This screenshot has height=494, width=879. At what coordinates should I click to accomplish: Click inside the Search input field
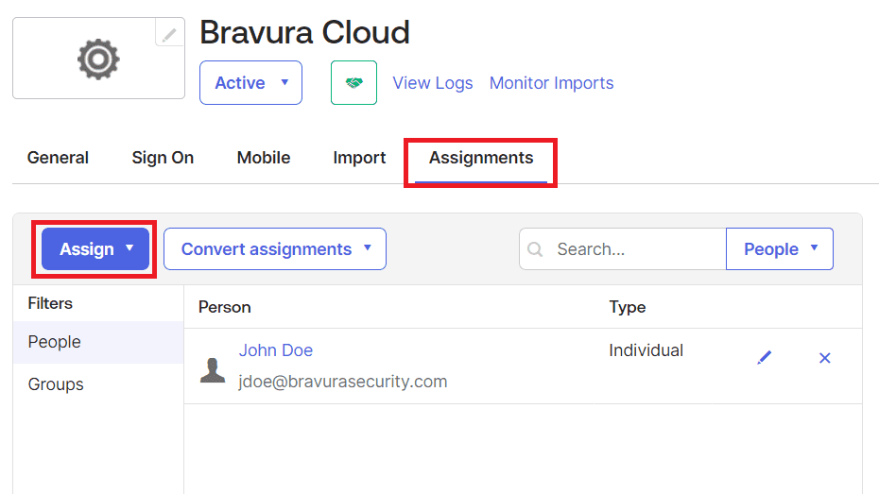(x=635, y=249)
